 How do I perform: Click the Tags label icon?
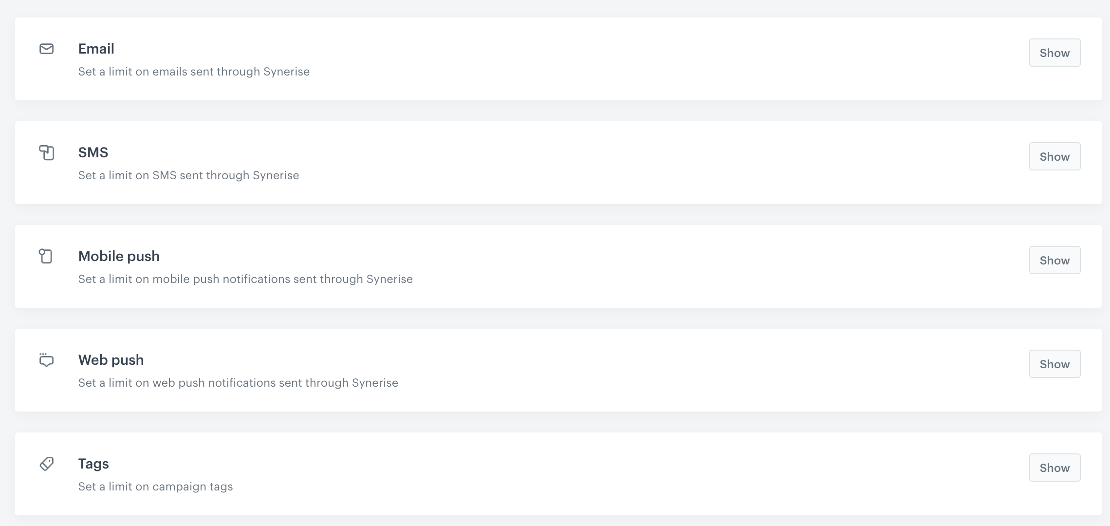pyautogui.click(x=46, y=464)
